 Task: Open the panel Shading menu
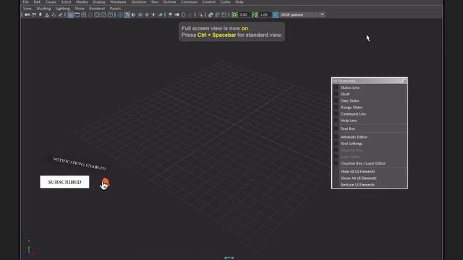click(43, 9)
